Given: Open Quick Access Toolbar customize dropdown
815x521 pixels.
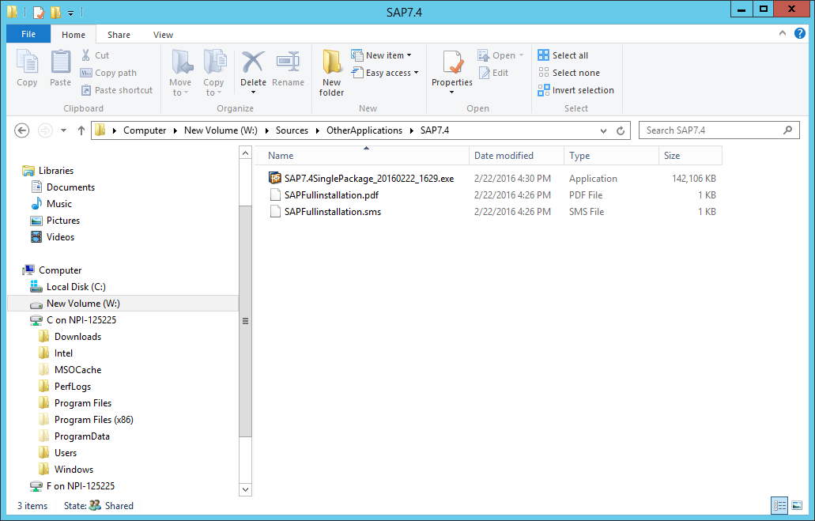Looking at the screenshot, I should 70,12.
